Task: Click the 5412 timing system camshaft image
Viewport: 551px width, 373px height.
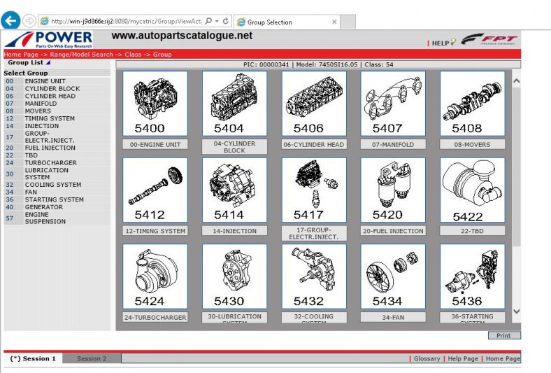Action: (x=155, y=190)
